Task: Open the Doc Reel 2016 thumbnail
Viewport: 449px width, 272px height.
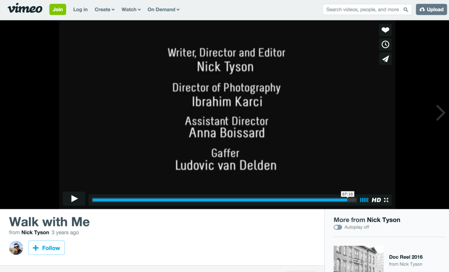Action: 358,259
